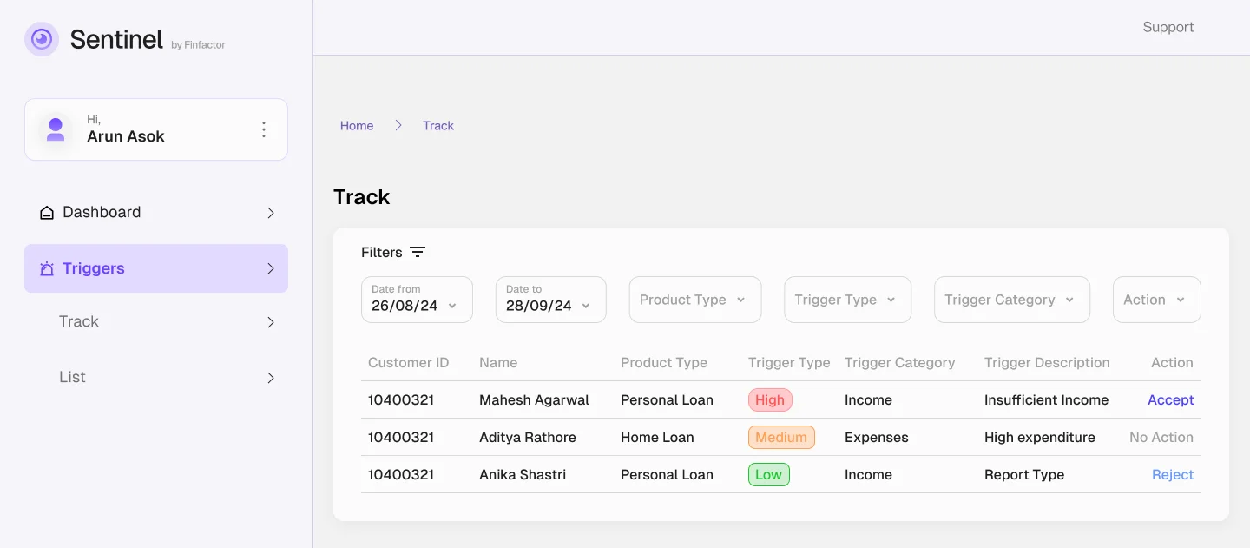The height and width of the screenshot is (548, 1250).
Task: Open the Action filter dropdown
Action: [1156, 300]
